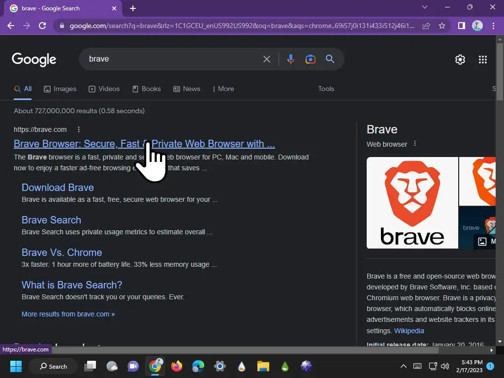Open the clock showing 5:43 PM
Viewport: 504px width, 378px height.
point(469,366)
